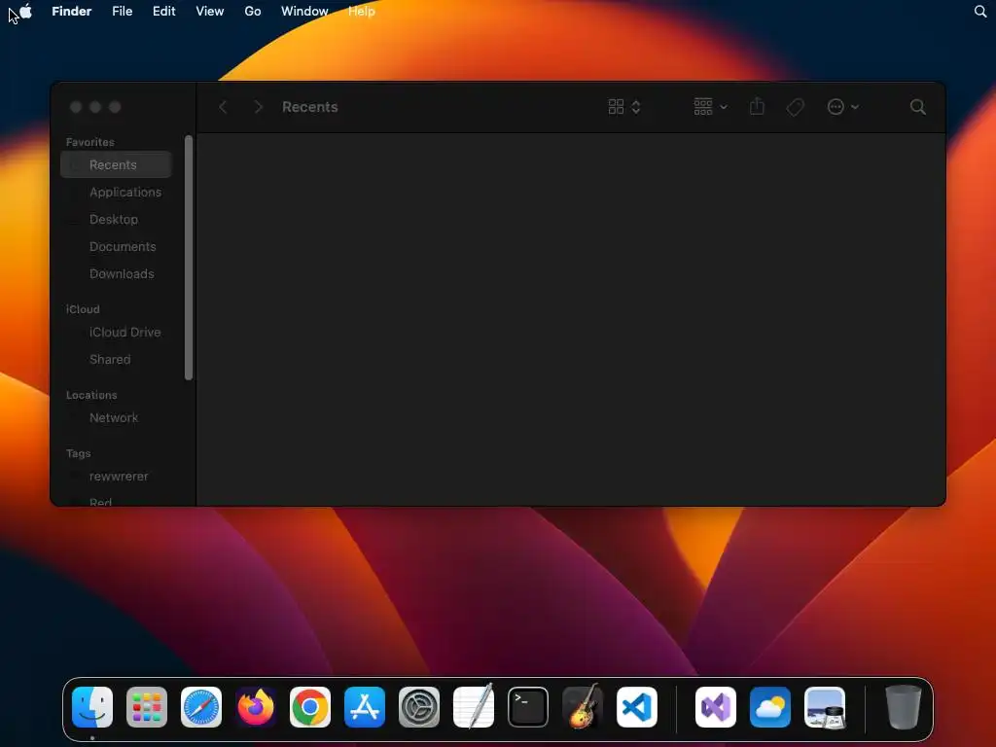Select iCloud Drive in the sidebar

coord(117,333)
